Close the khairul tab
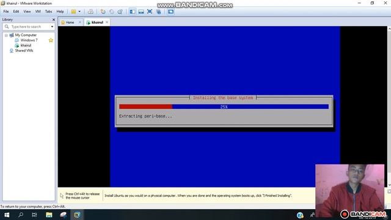 (107, 22)
